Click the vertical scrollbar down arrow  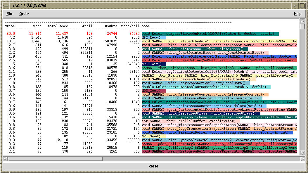pos(302,153)
